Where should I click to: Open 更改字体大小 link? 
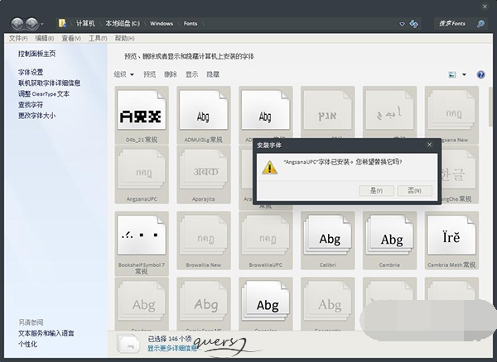(x=36, y=116)
